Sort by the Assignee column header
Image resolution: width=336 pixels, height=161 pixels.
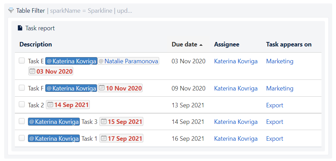[227, 44]
